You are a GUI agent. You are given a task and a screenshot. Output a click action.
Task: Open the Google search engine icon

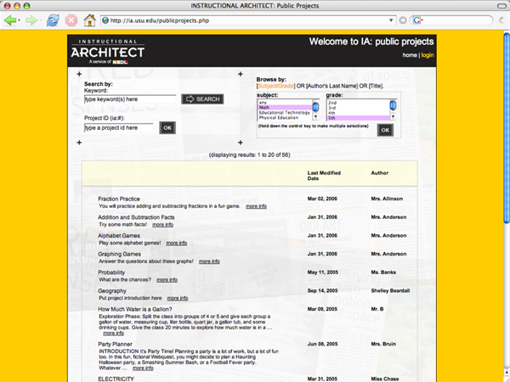416,20
